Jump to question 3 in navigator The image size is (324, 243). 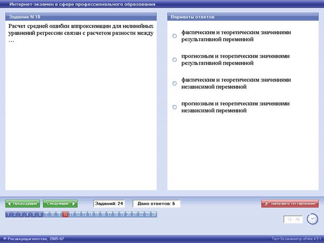tap(21, 214)
